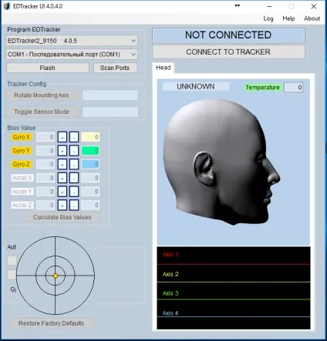This screenshot has height=341, width=327.
Task: Click the Gyro X label
Action: pyautogui.click(x=22, y=137)
